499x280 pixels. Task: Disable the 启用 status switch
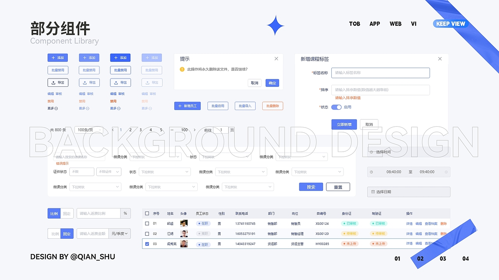[336, 107]
